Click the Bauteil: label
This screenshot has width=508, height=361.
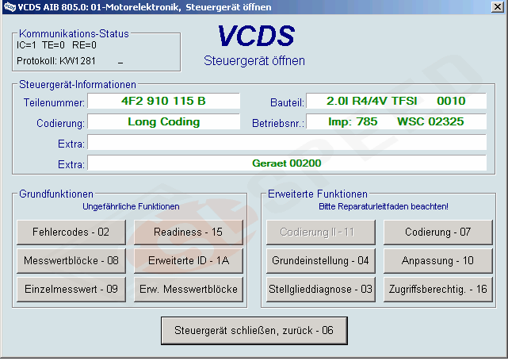click(x=287, y=103)
